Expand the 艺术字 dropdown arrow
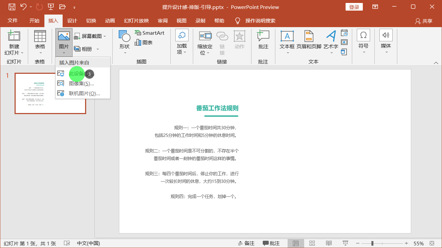 click(x=331, y=53)
